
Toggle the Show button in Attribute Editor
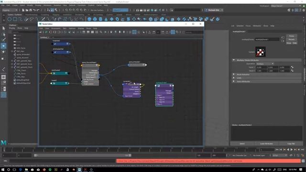click(289, 43)
